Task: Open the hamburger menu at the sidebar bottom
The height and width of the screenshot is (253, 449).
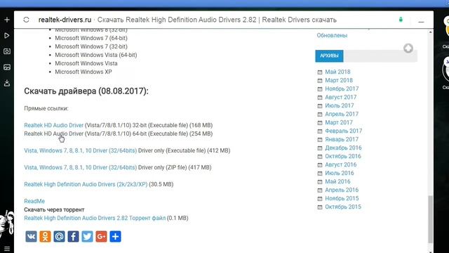Action: click(x=7, y=249)
